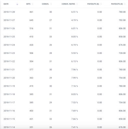Screen dimensions: 128x129
Task: Sort table by DATE column icon
Action: [x=17, y=4]
